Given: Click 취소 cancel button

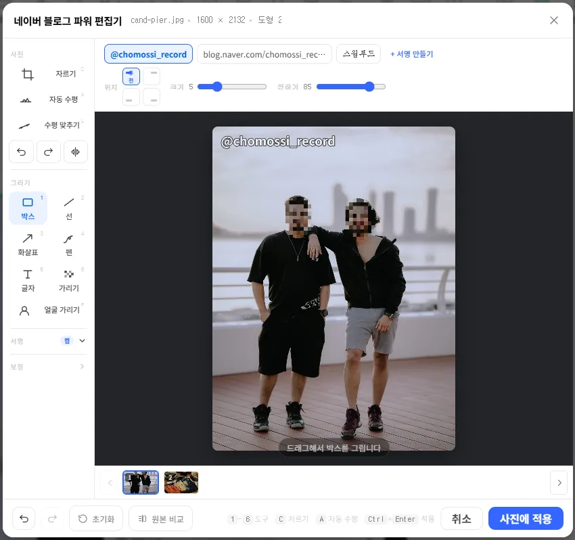Looking at the screenshot, I should tap(461, 518).
